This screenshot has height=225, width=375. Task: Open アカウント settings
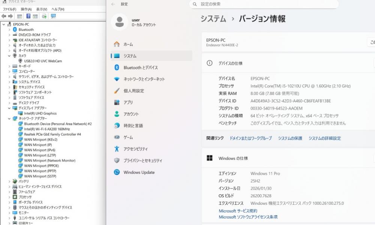pos(151,114)
